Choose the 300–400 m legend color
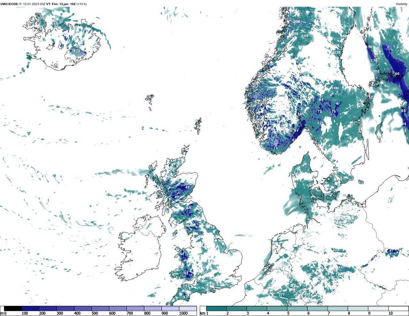Viewport: 409px width, 316px height. click(x=65, y=309)
